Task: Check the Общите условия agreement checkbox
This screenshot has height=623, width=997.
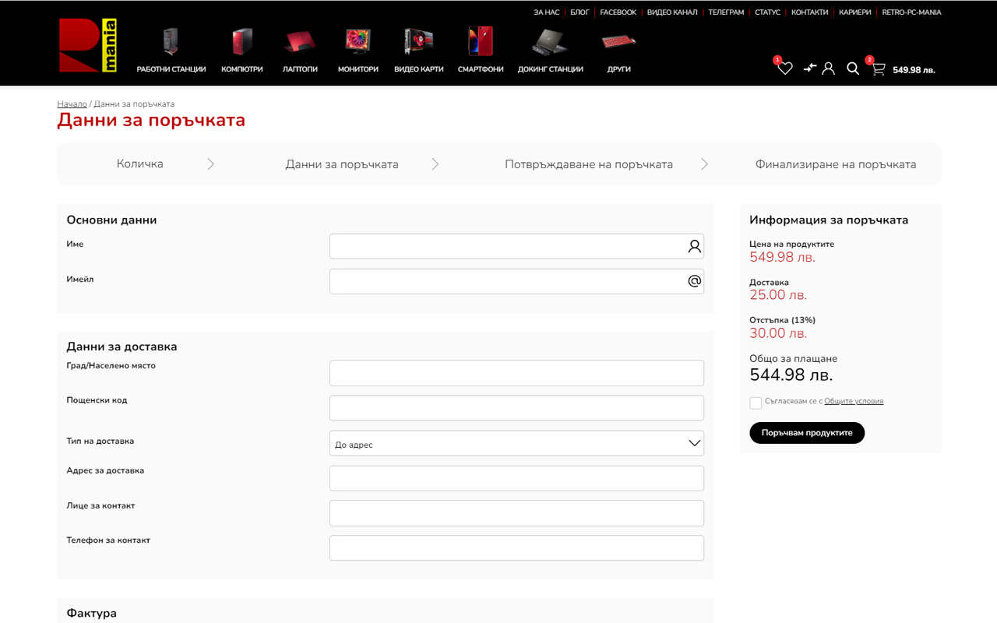Action: pos(756,403)
